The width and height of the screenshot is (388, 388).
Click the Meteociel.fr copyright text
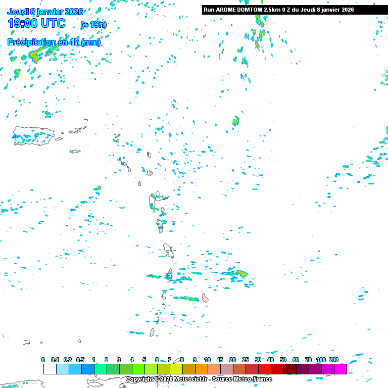(x=199, y=379)
